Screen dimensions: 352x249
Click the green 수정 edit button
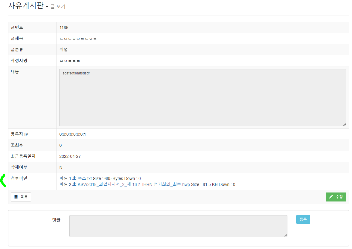pyautogui.click(x=336, y=197)
